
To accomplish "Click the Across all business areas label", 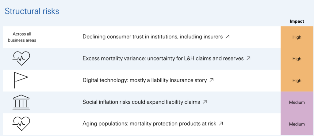I will [22, 37].
